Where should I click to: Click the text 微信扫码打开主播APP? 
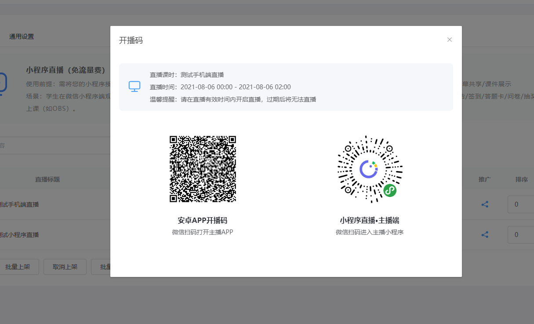click(203, 232)
